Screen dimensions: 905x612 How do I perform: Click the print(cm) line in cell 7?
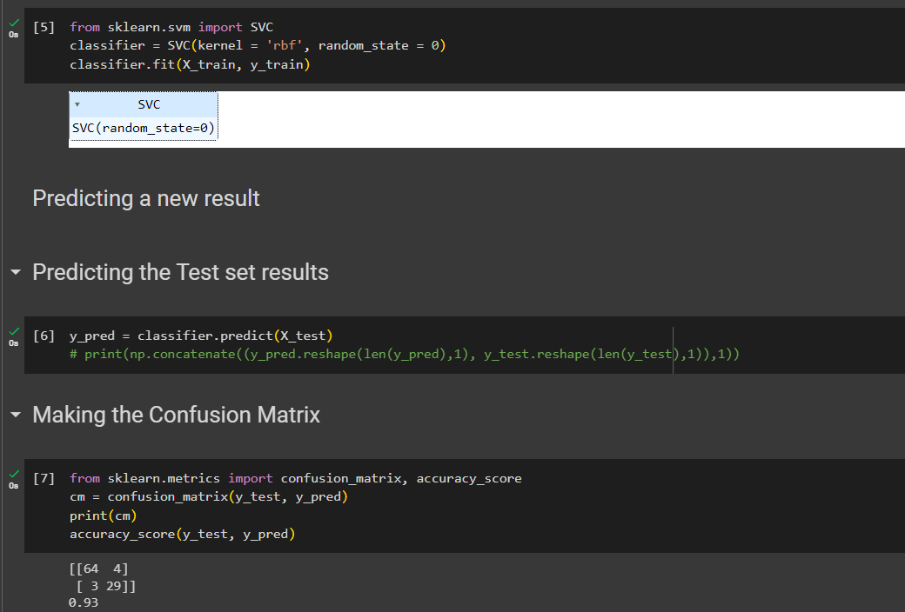click(104, 516)
